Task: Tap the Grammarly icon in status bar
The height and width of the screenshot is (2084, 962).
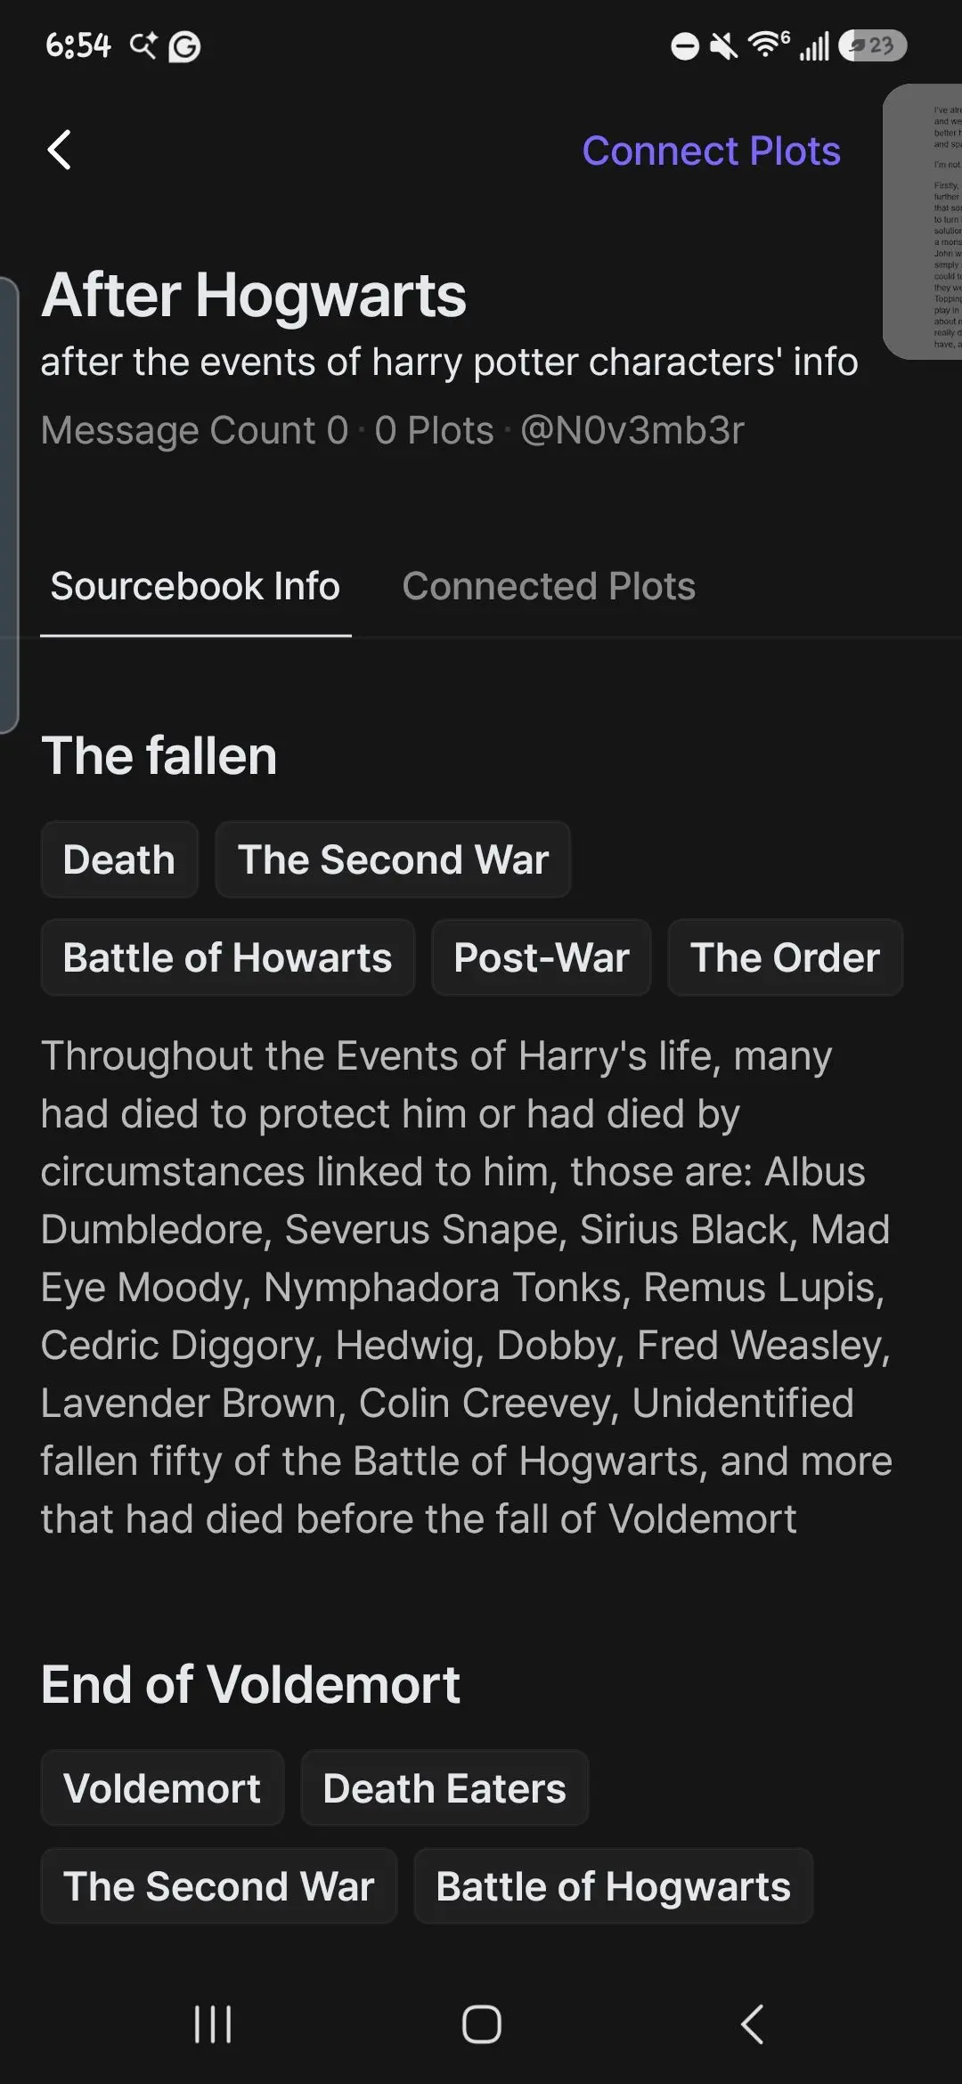Action: pyautogui.click(x=184, y=46)
